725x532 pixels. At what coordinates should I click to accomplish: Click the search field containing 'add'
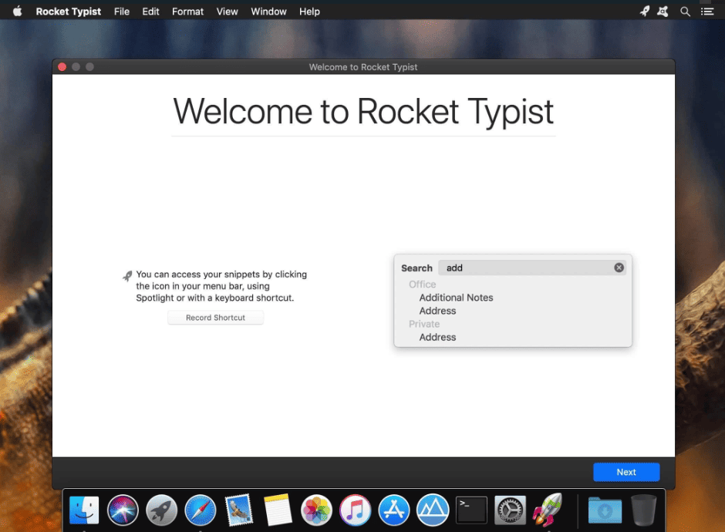point(531,268)
